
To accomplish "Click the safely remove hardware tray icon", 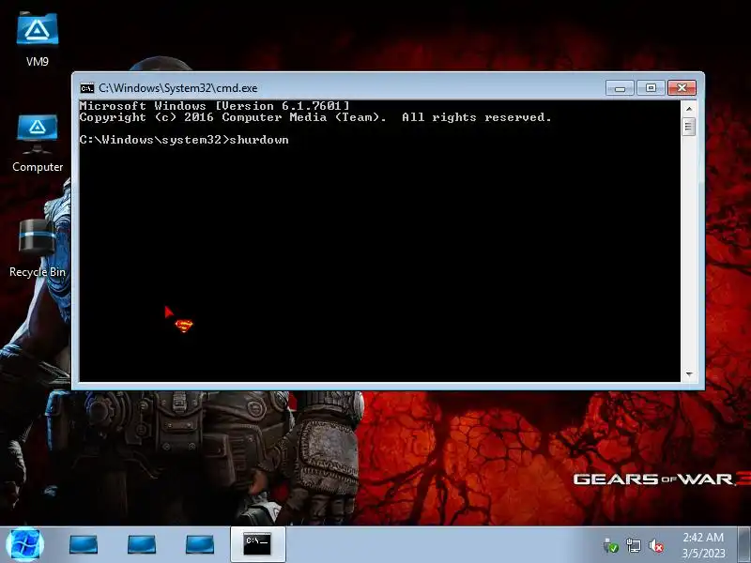I will [x=611, y=545].
